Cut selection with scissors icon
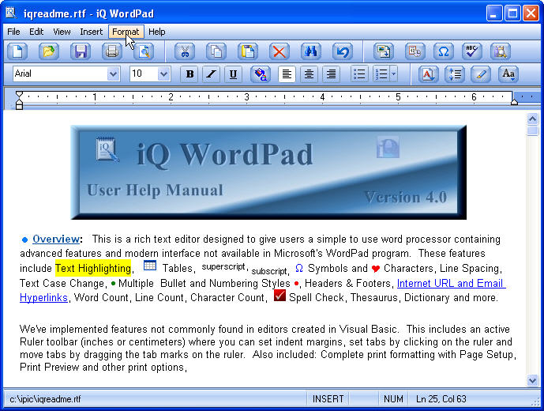The height and width of the screenshot is (411, 544). [x=185, y=52]
